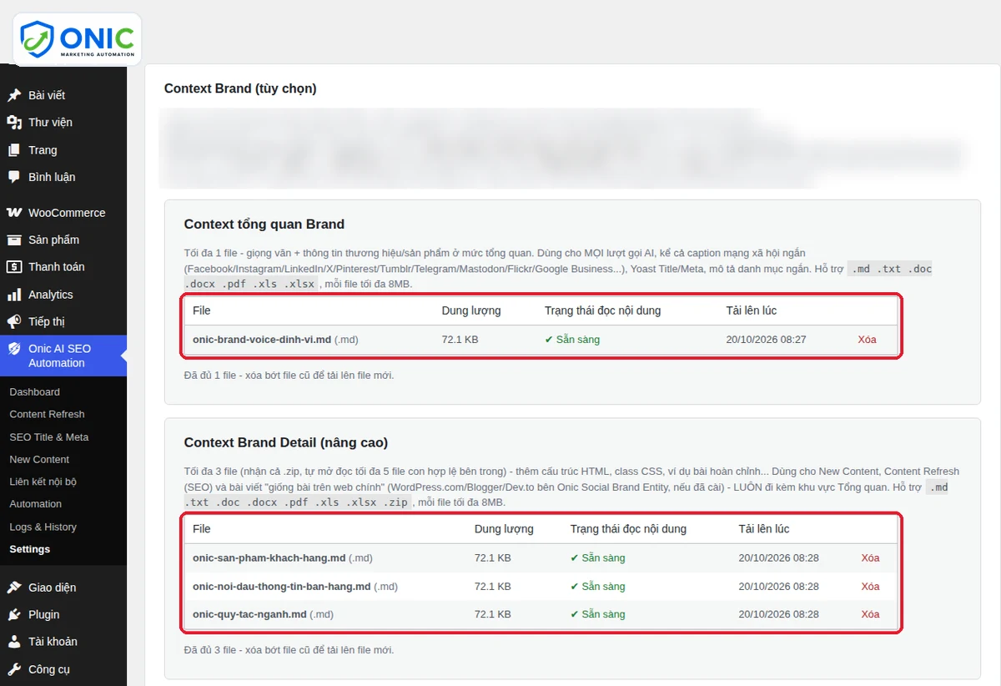Click file name onic-quy-tac-nganh.md
1001x686 pixels.
pyautogui.click(x=249, y=614)
